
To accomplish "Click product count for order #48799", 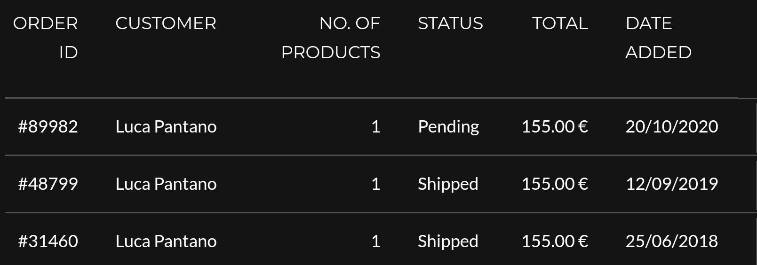I will point(375,184).
